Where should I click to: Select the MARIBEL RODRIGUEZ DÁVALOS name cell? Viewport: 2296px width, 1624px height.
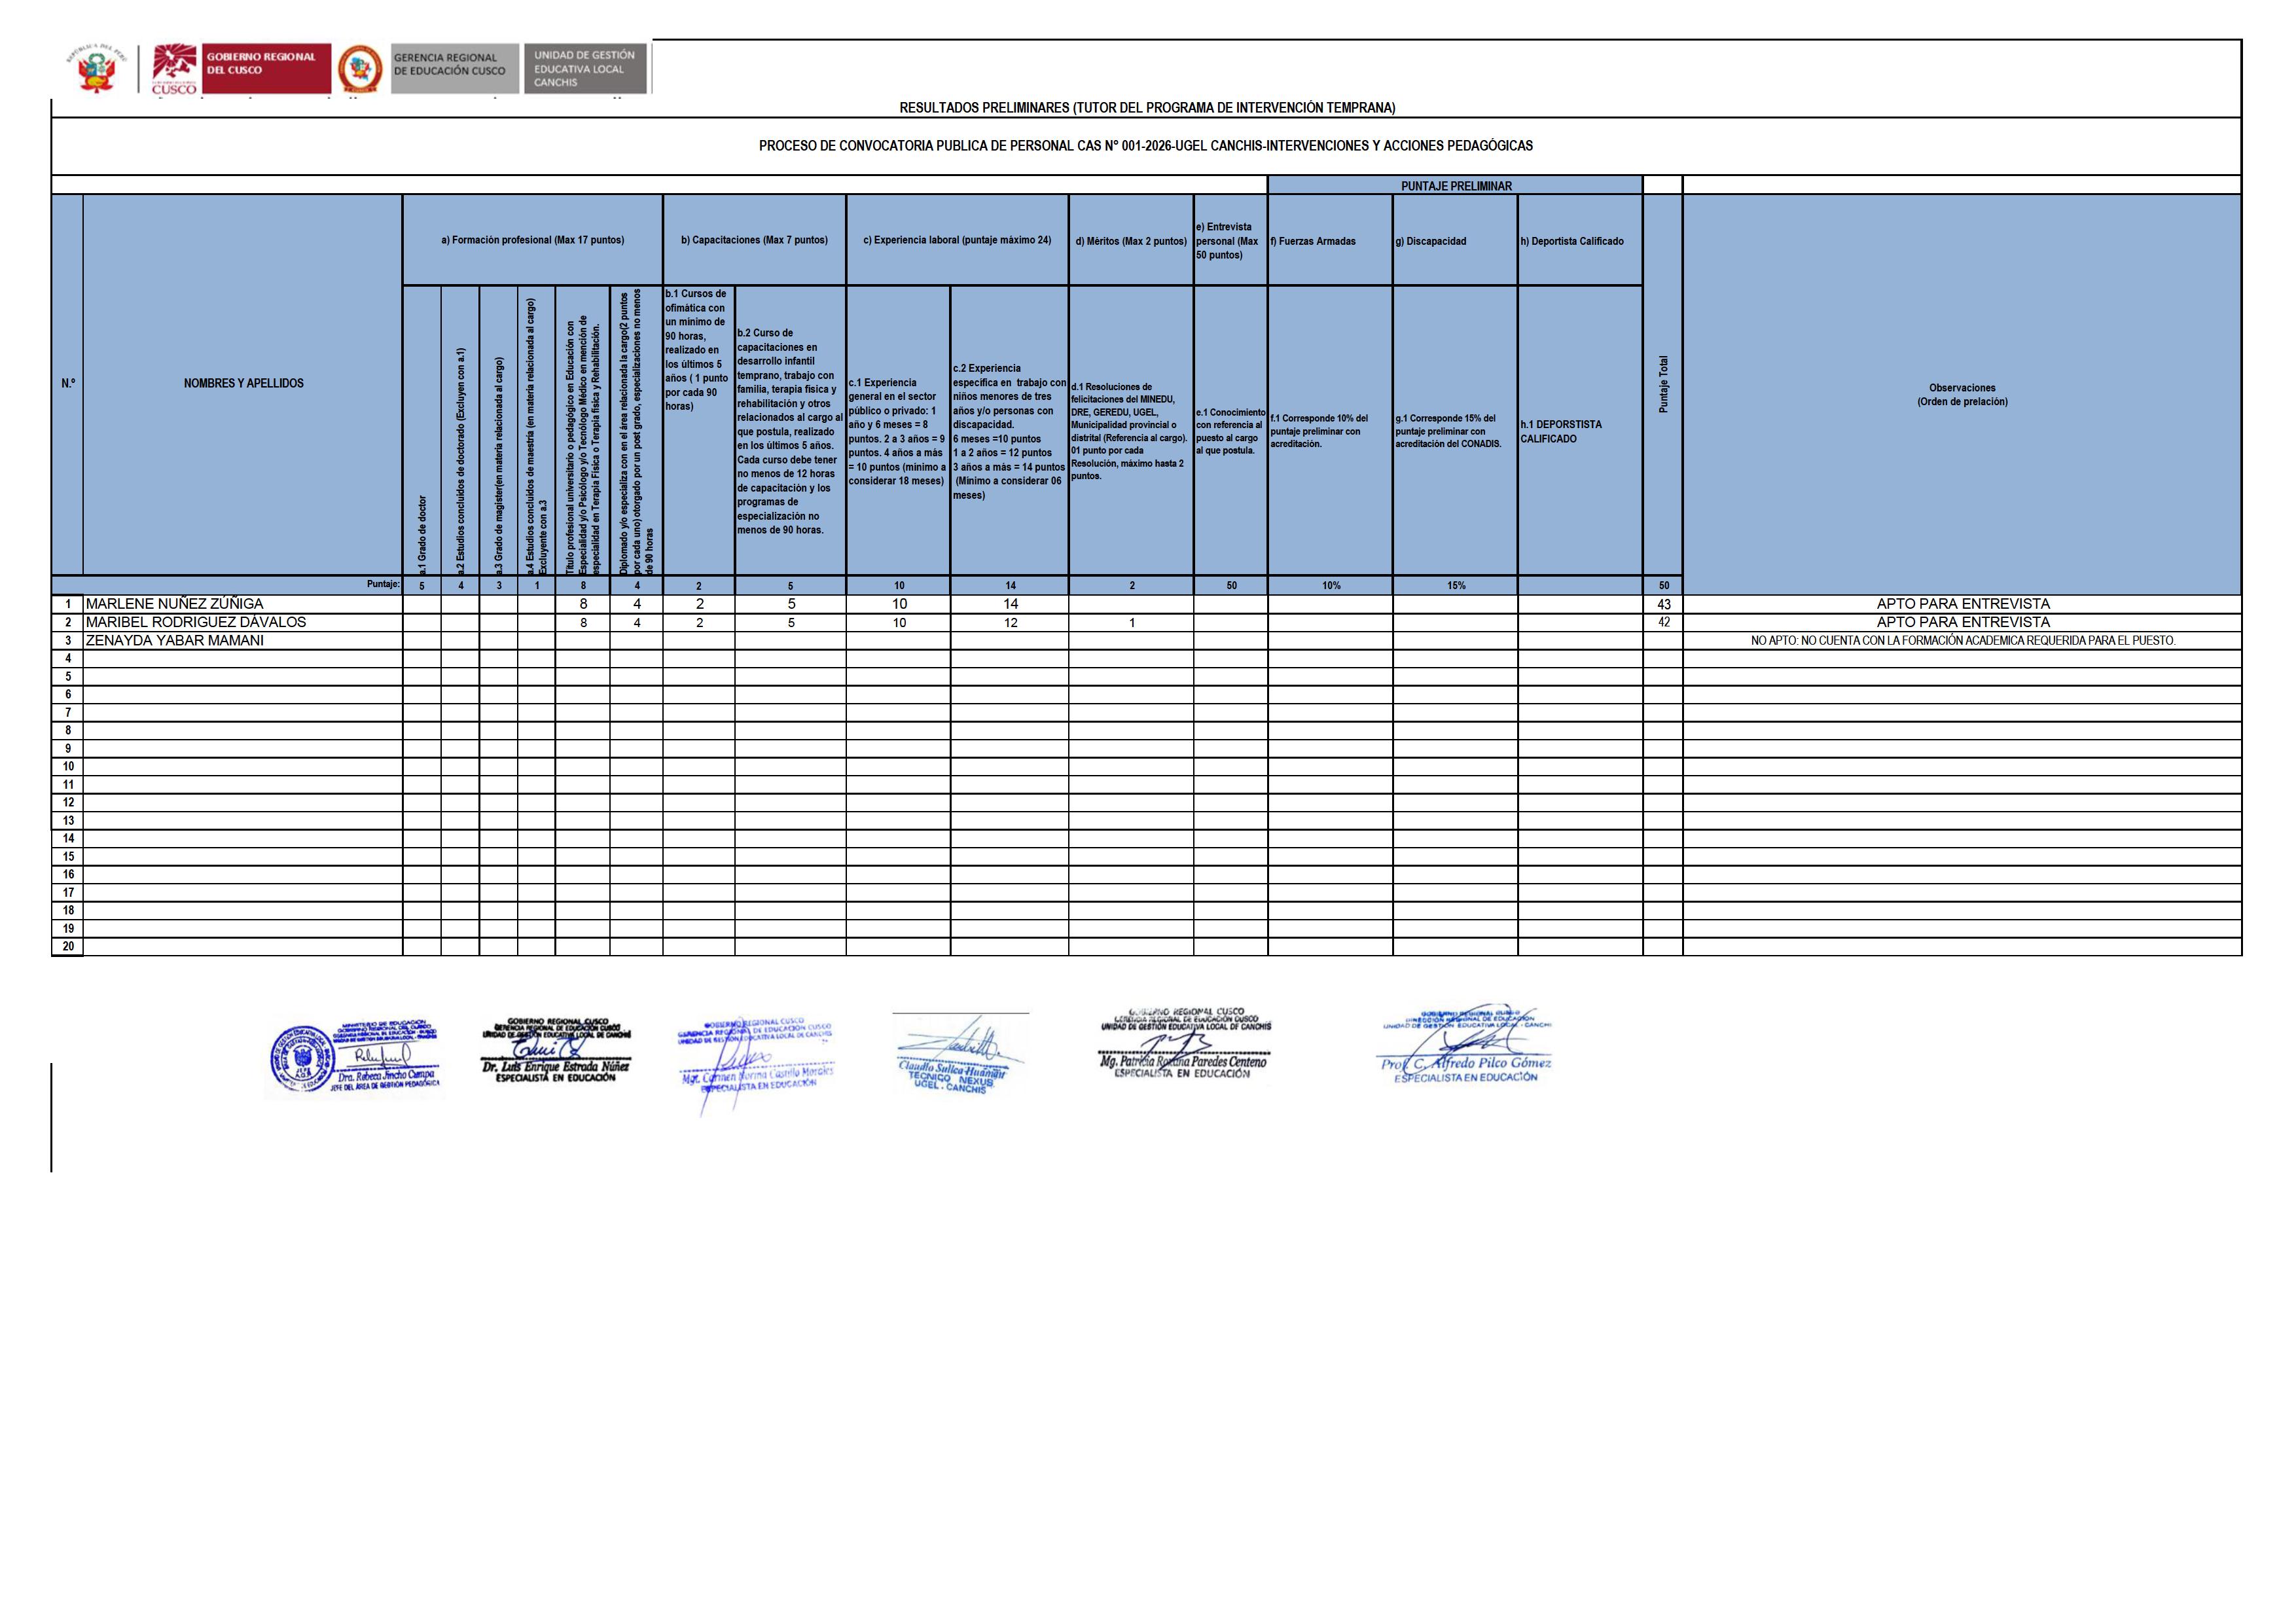click(x=195, y=622)
